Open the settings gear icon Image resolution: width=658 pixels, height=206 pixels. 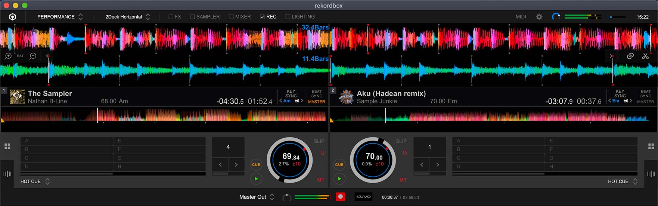pos(539,17)
